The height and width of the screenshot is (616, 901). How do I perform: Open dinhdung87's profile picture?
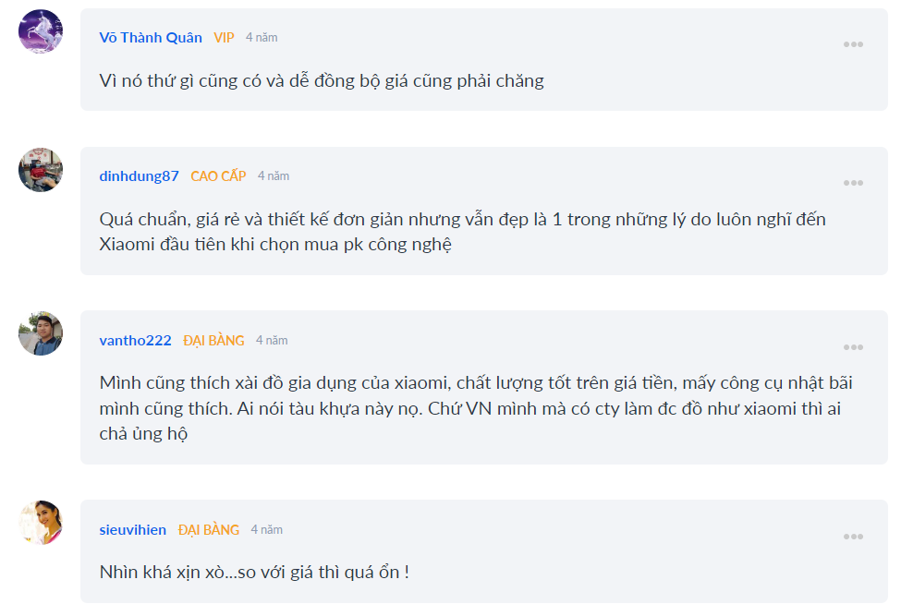[x=41, y=170]
